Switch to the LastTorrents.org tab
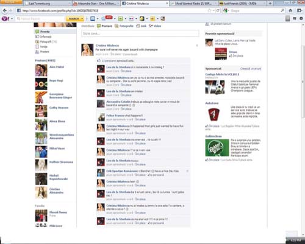305x244 pixels. click(x=47, y=4)
